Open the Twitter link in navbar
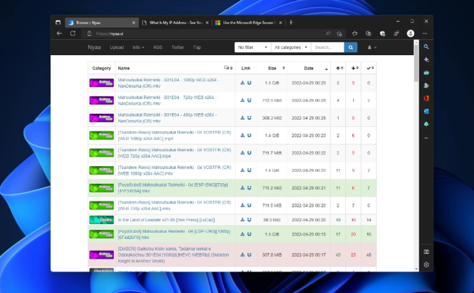 pos(178,48)
